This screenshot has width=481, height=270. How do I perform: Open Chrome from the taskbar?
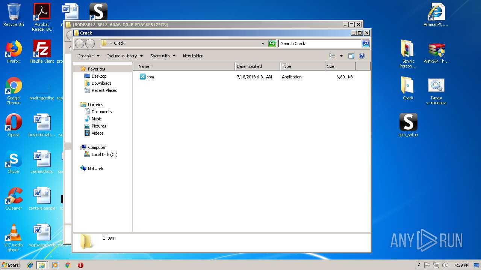[68, 265]
